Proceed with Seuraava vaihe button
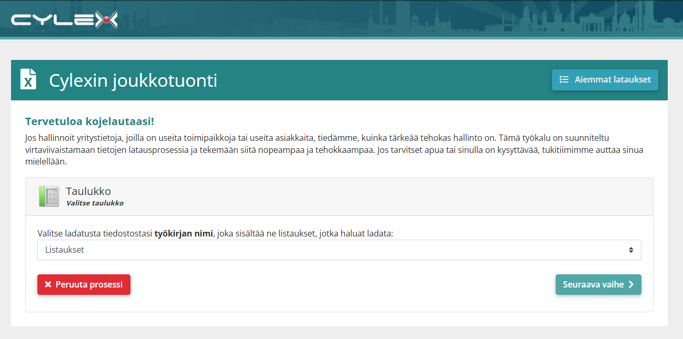The width and height of the screenshot is (683, 339). click(x=598, y=284)
